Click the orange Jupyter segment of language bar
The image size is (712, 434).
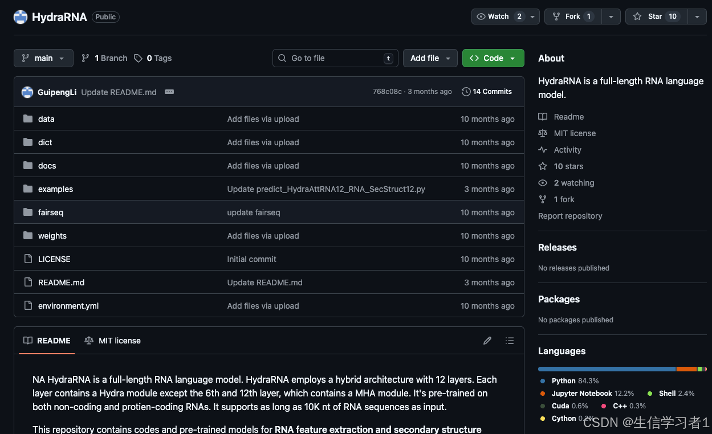point(686,369)
